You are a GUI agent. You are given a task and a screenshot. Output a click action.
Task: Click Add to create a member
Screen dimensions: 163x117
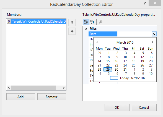pyautogui.click(x=21, y=97)
